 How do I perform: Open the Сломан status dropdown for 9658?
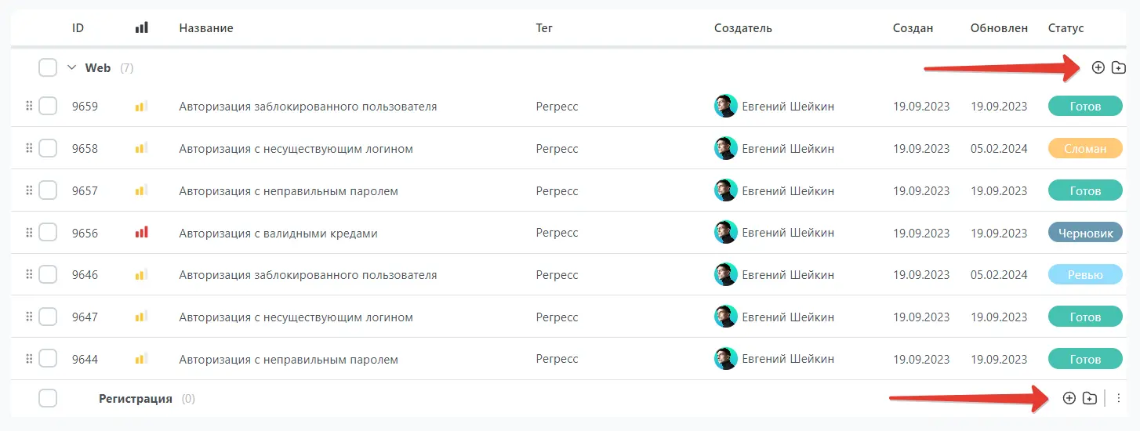click(1085, 148)
